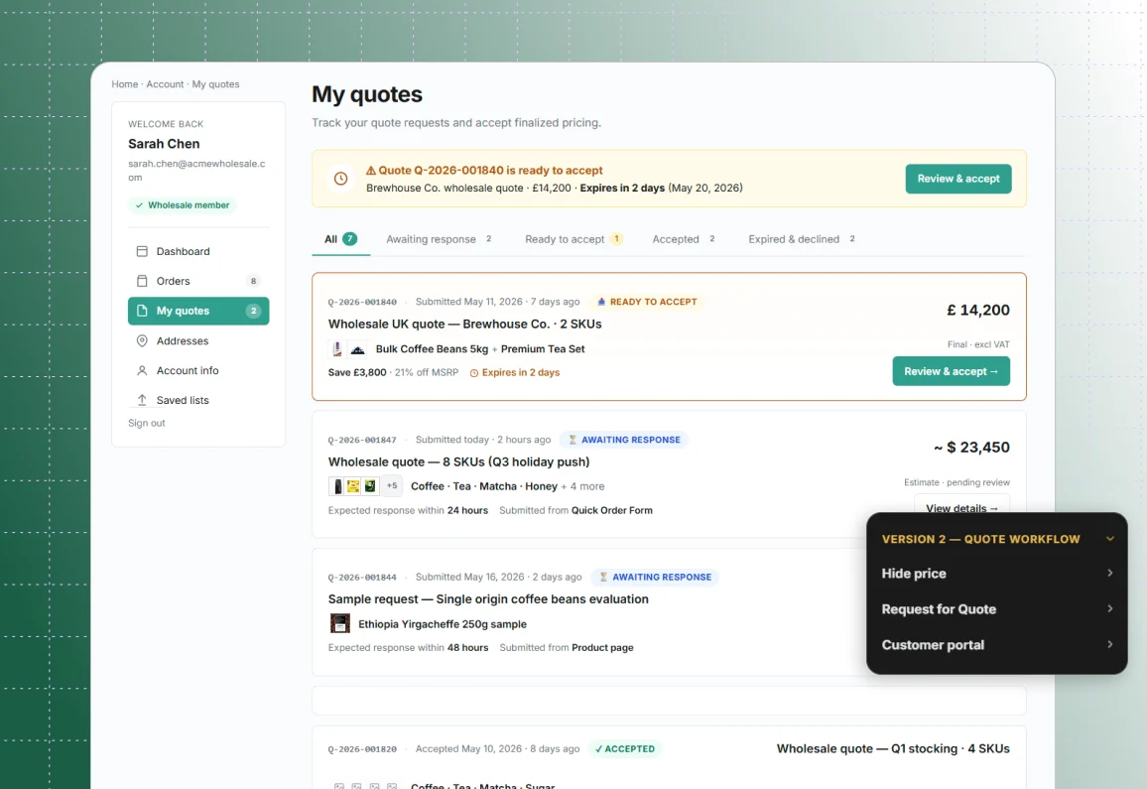Viewport: 1147px width, 789px height.
Task: Expand the Request for Quote section
Action: (x=997, y=609)
